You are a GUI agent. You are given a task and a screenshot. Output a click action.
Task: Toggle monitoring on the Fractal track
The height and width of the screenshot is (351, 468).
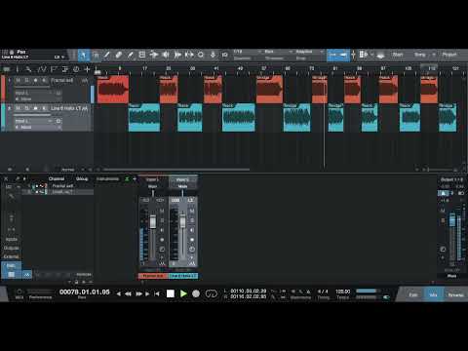44,80
